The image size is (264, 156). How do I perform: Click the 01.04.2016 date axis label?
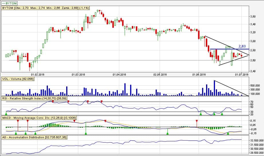tap(119, 74)
